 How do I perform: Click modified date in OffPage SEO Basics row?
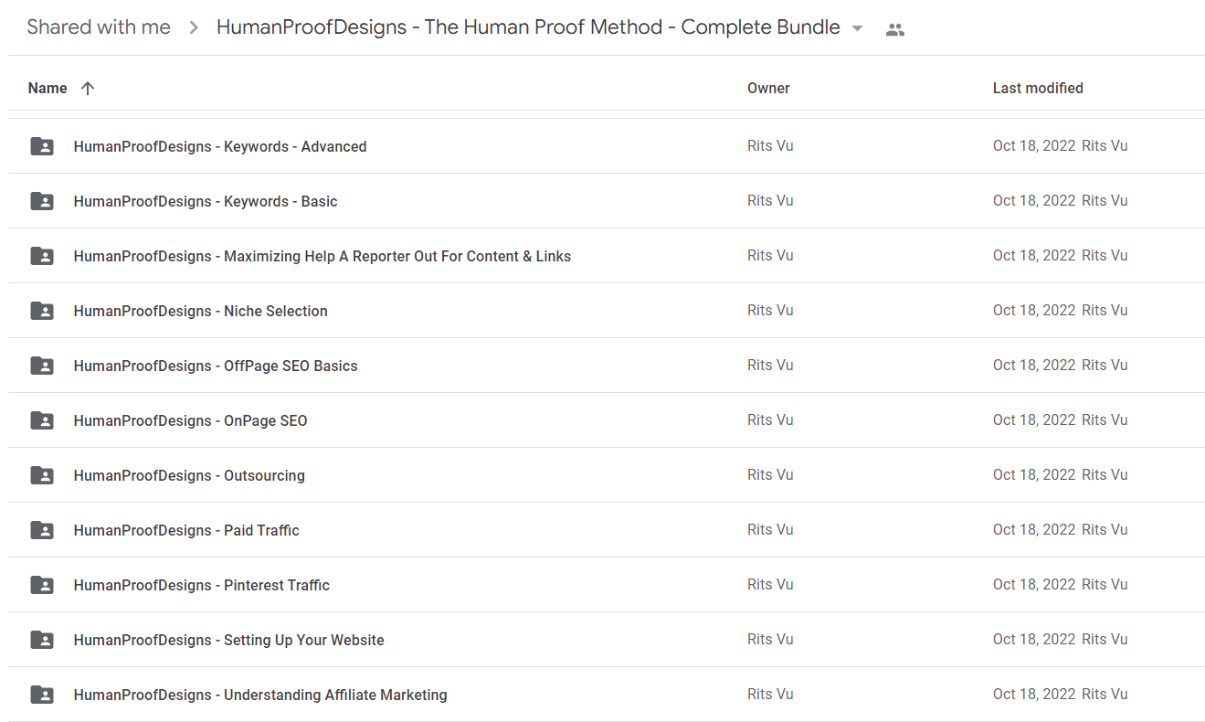(x=1034, y=366)
